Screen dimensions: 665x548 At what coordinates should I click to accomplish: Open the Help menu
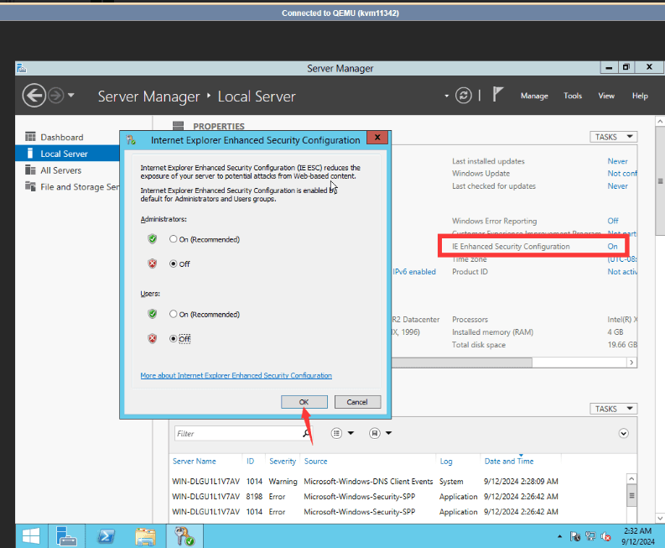click(640, 96)
